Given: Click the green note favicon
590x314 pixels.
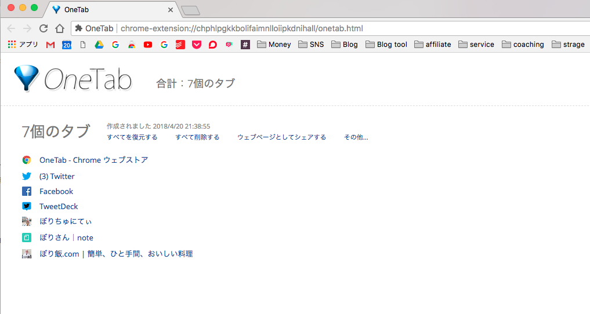Looking at the screenshot, I should coord(27,238).
